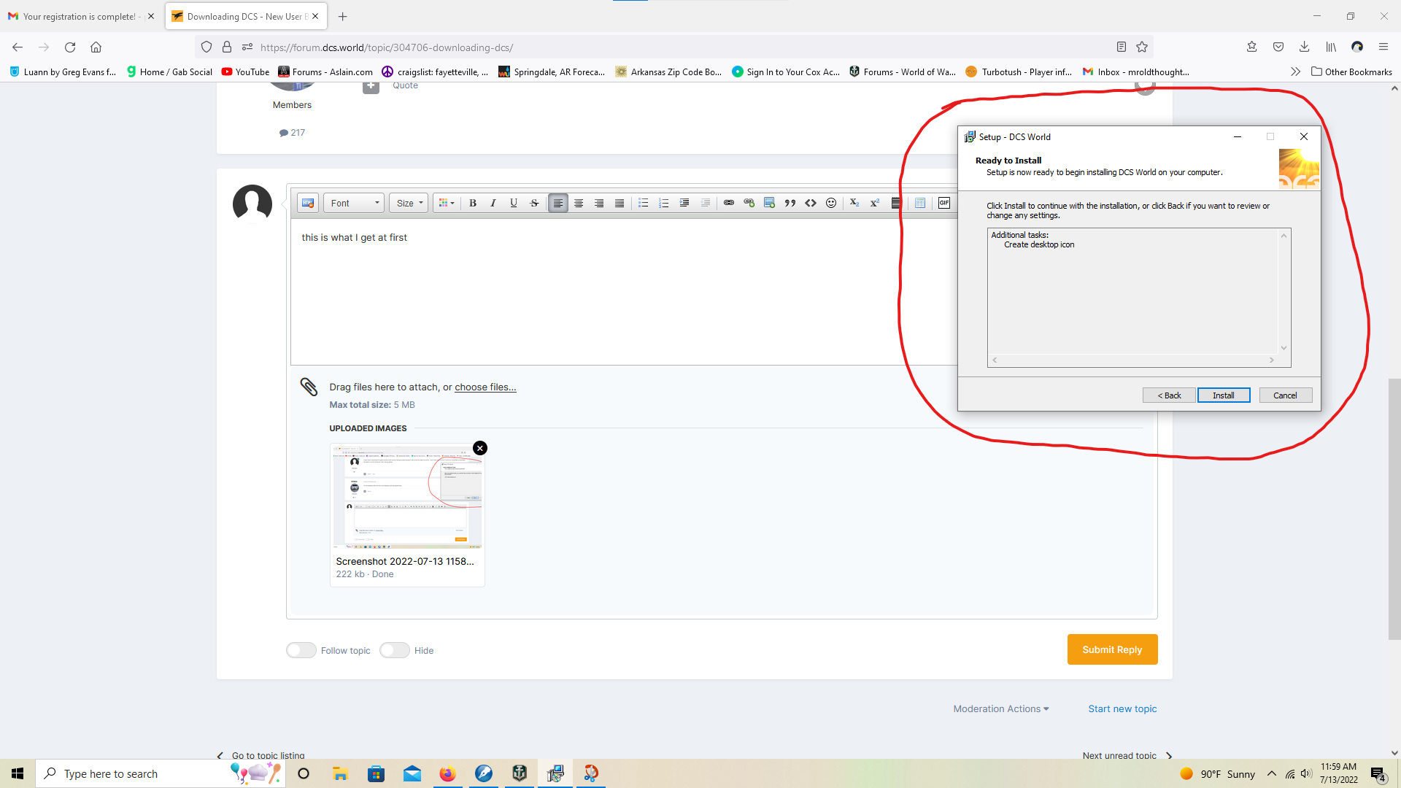
Task: Insert other media link icon
Action: 749,203
